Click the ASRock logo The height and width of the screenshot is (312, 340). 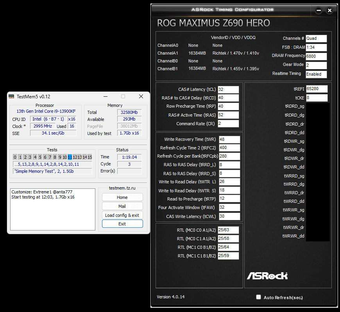(x=267, y=276)
